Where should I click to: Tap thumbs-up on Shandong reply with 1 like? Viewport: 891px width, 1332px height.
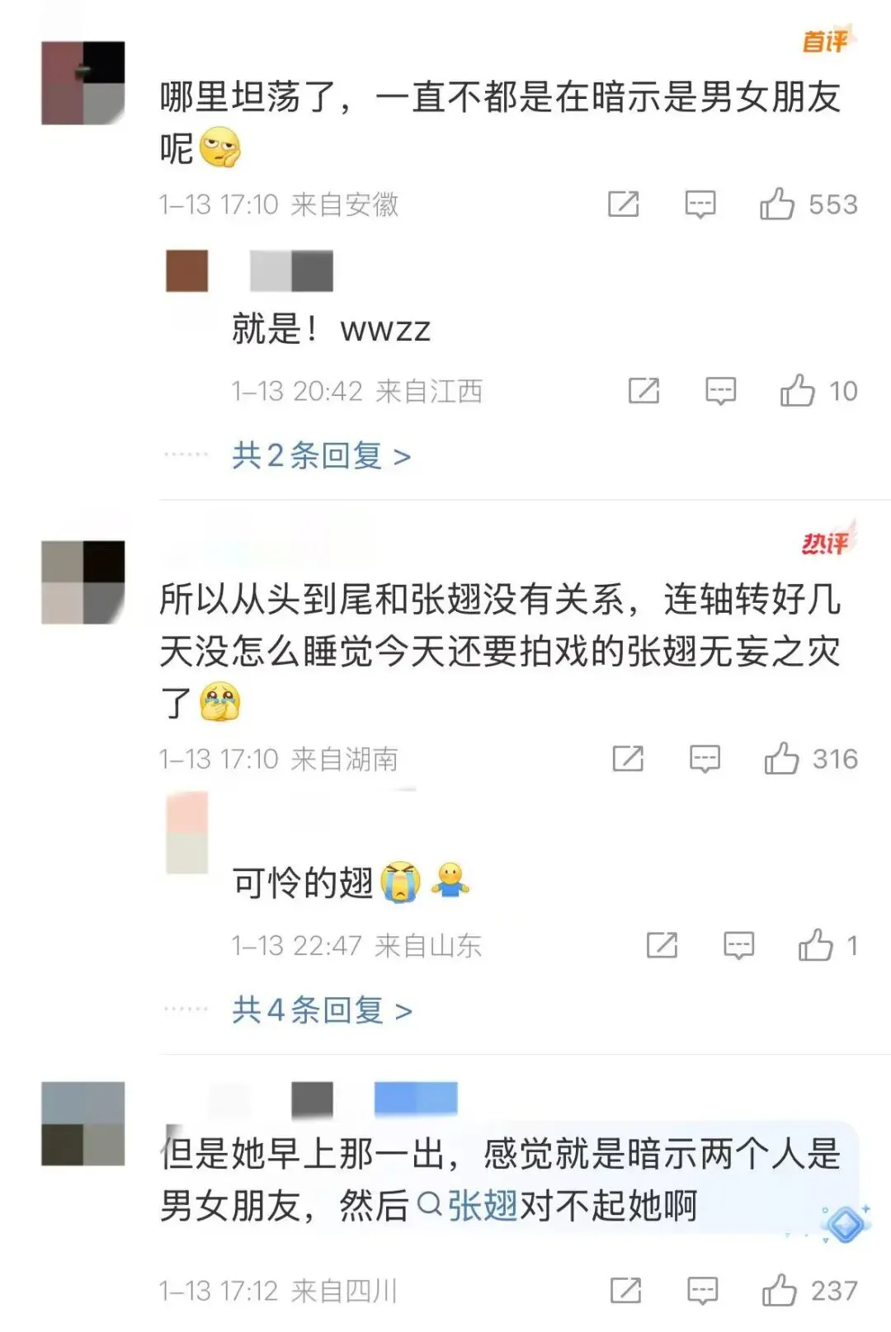816,945
